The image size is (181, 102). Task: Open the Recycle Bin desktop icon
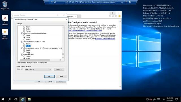(x=5, y=5)
